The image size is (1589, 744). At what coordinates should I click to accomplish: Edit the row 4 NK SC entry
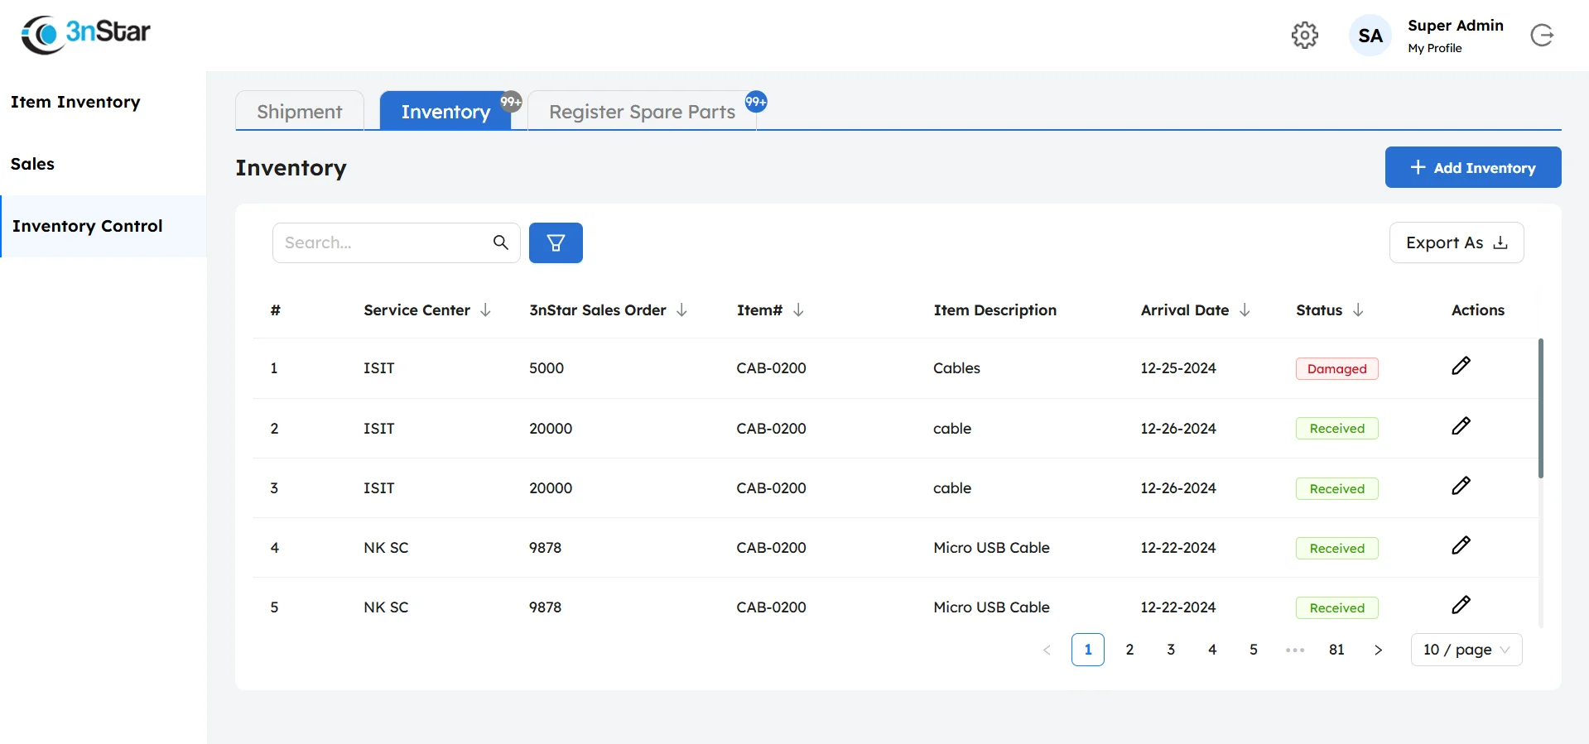pyautogui.click(x=1461, y=545)
